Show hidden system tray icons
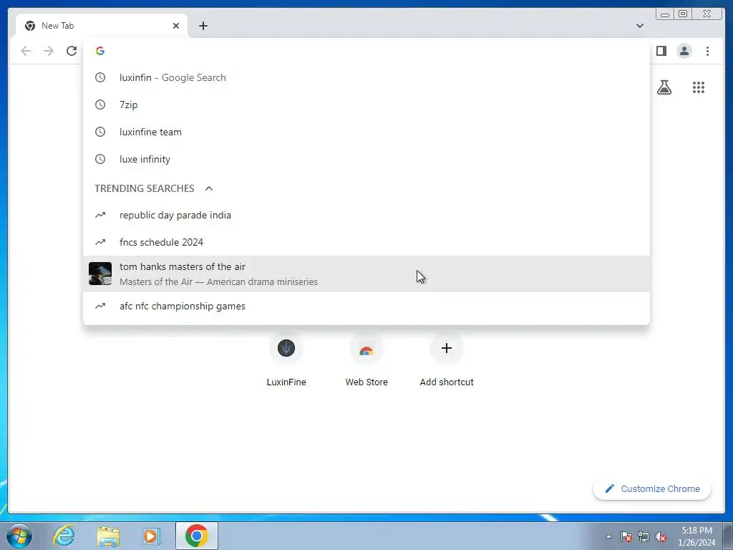 pos(608,536)
